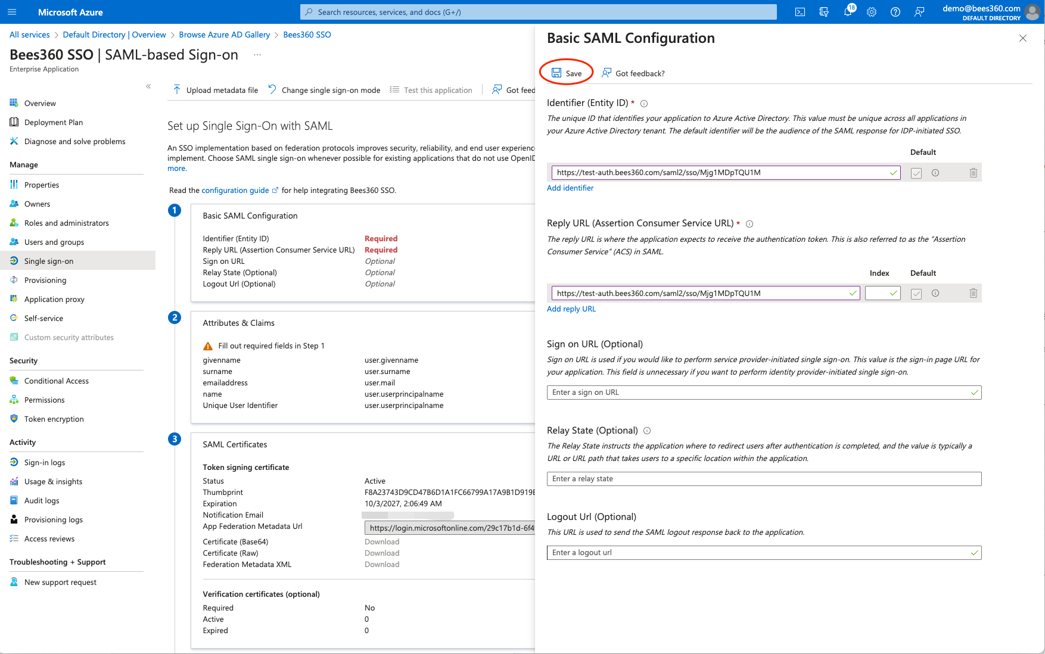The image size is (1045, 654).
Task: Click the Sign on URL input field
Action: coord(764,393)
